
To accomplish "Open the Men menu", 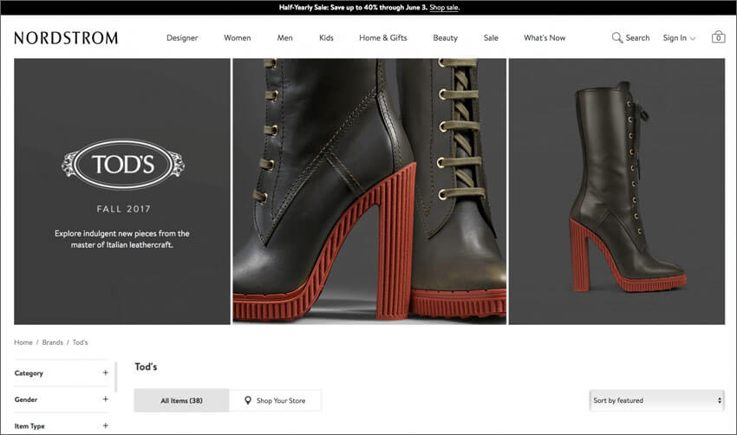I will pyautogui.click(x=285, y=38).
